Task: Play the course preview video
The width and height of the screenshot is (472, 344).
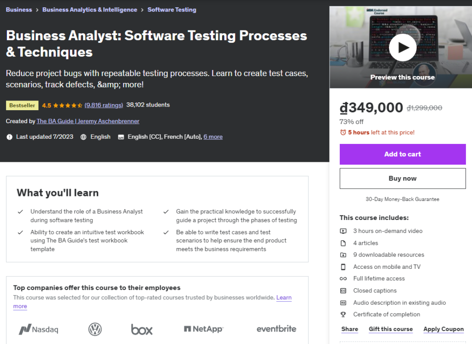Action: pos(402,47)
